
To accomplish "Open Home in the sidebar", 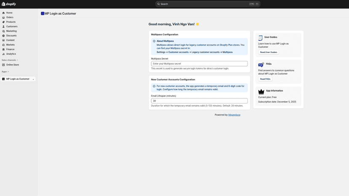I will pyautogui.click(x=9, y=13).
